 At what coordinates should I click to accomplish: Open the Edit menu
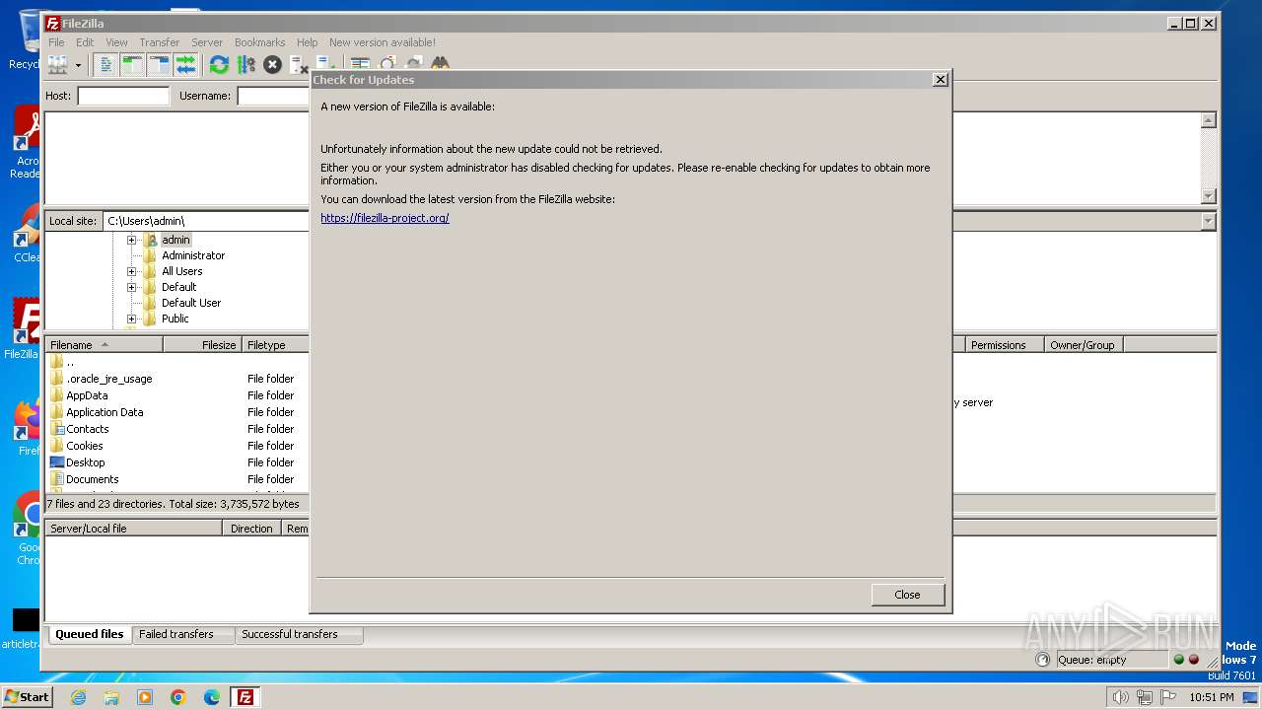tap(85, 42)
